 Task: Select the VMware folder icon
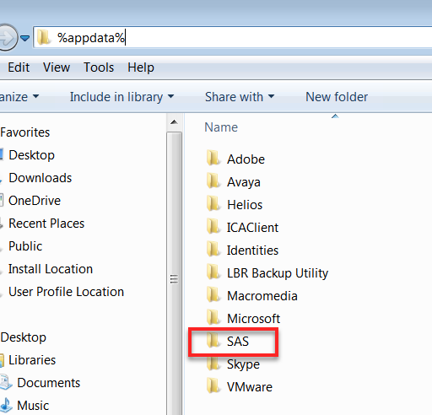[x=213, y=386]
